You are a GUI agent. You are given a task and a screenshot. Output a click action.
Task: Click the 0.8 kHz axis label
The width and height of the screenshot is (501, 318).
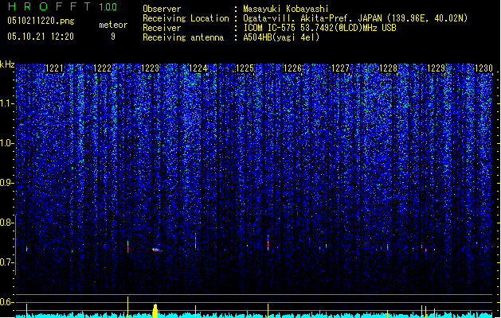tap(6, 223)
